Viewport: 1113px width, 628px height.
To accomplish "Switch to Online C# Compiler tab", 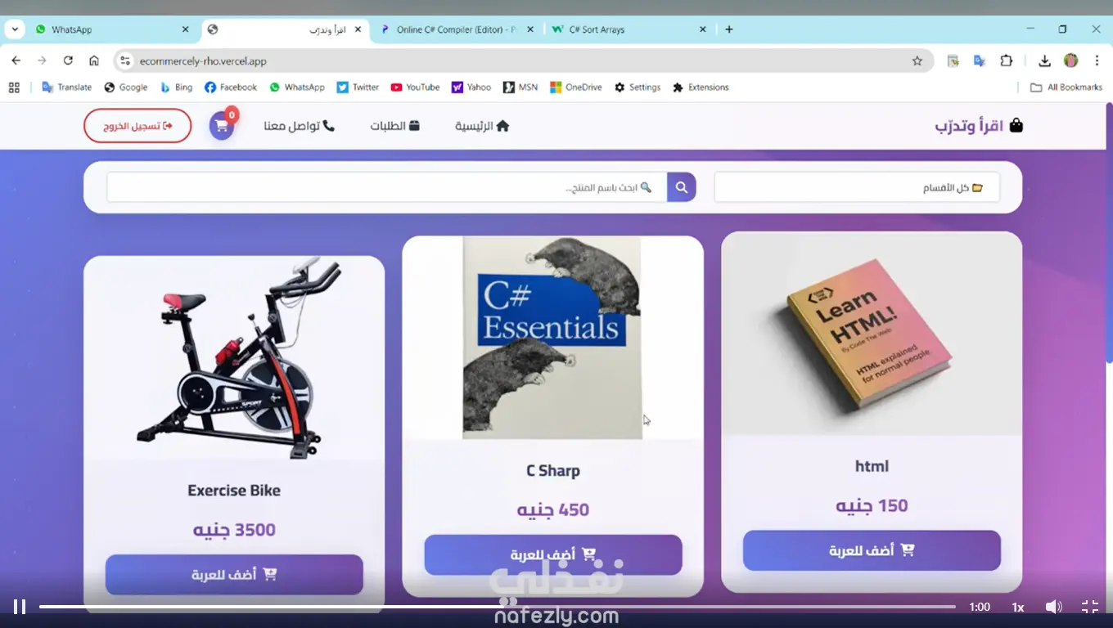I will pyautogui.click(x=457, y=29).
